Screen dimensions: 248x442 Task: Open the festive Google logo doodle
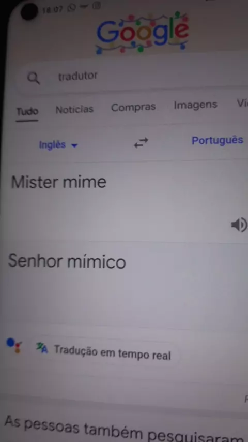click(142, 33)
